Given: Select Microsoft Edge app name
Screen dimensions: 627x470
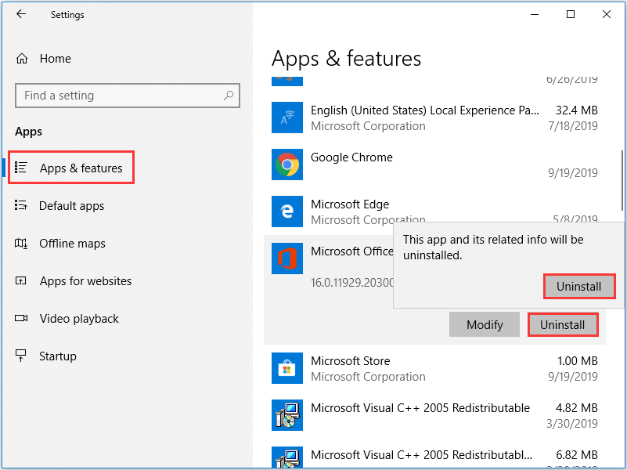Looking at the screenshot, I should pos(350,204).
